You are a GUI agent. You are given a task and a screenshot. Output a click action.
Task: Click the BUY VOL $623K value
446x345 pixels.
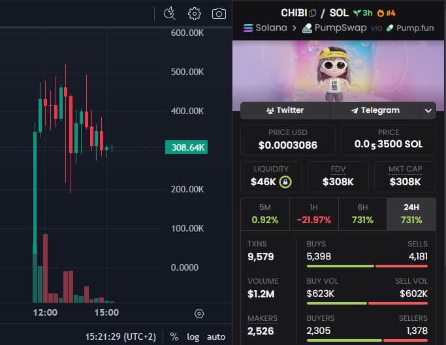[320, 293]
